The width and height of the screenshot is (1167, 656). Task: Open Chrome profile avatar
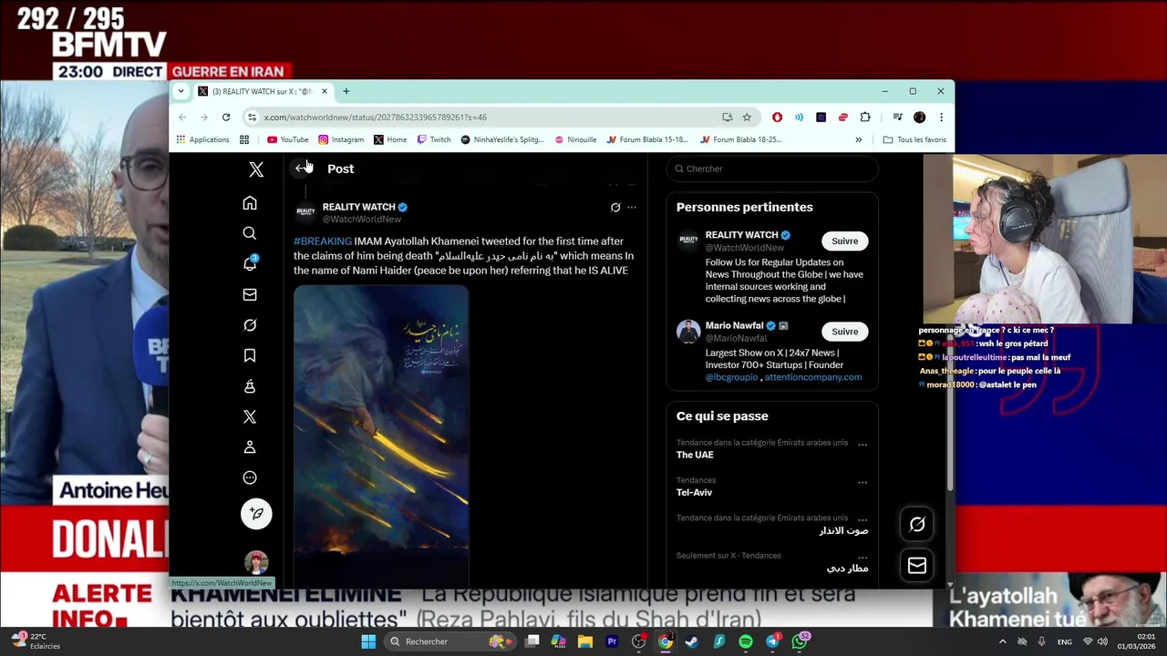click(919, 117)
